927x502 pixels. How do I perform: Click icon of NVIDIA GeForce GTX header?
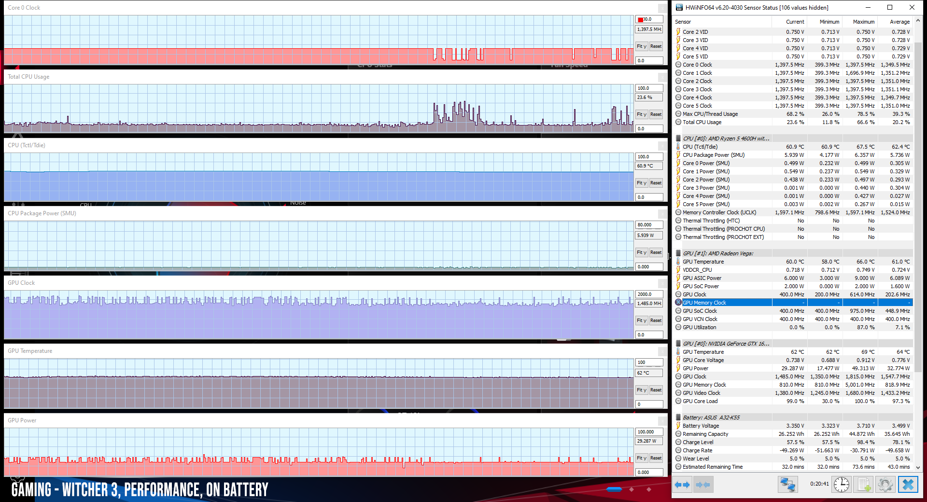pyautogui.click(x=678, y=344)
